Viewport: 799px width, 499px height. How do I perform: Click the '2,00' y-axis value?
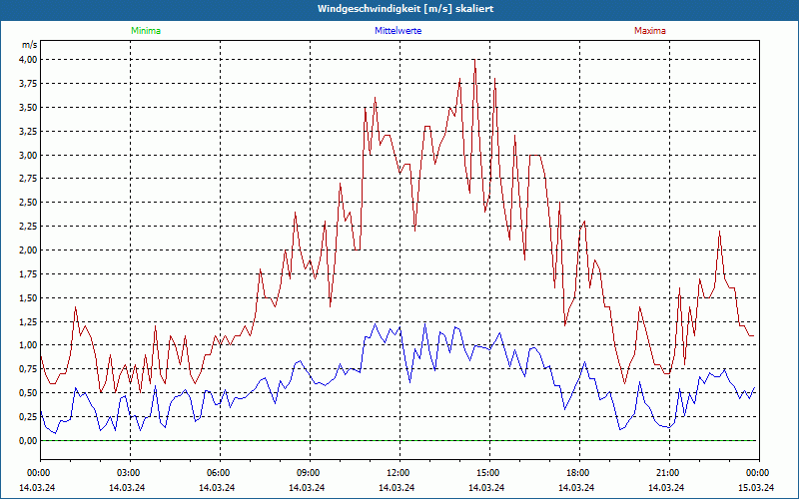click(x=28, y=250)
